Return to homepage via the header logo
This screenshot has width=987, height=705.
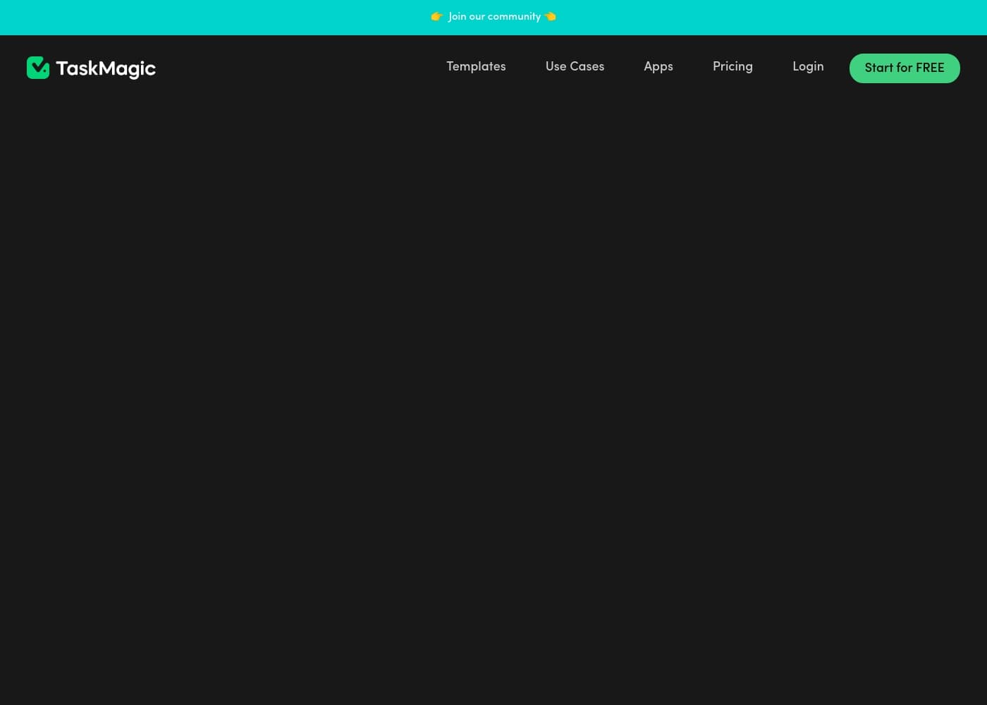pos(91,68)
